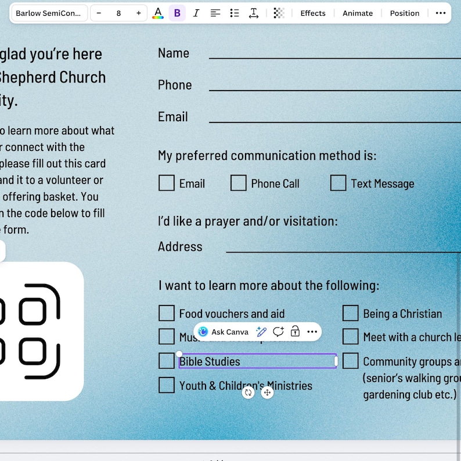Image resolution: width=461 pixels, height=461 pixels.
Task: Click Ask Canva in floating toolbar
Action: (x=224, y=332)
